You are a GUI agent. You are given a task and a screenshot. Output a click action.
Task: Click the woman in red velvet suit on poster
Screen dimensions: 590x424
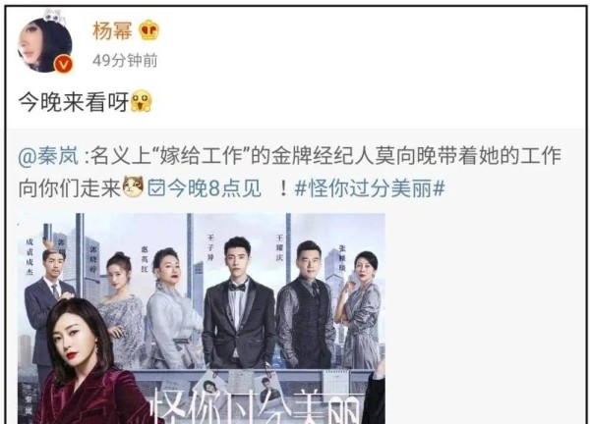[x=85, y=362]
